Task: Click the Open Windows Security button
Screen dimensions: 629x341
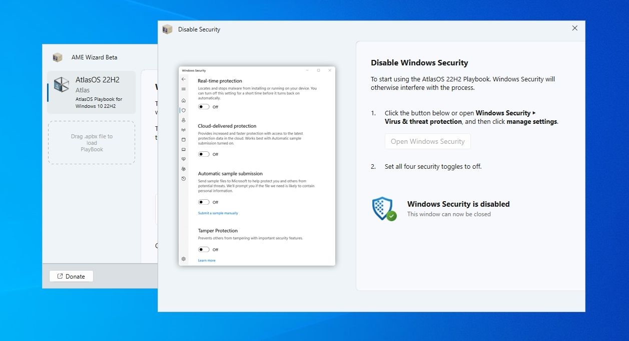Action: tap(427, 141)
